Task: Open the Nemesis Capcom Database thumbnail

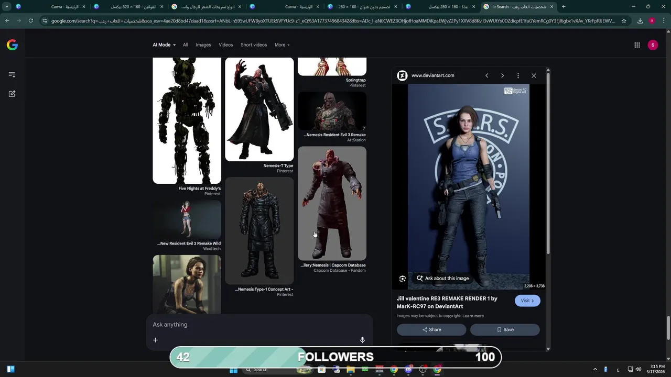Action: pyautogui.click(x=332, y=203)
